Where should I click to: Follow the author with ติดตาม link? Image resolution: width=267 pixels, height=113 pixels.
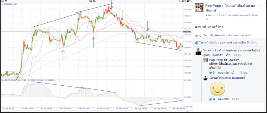coord(210,15)
